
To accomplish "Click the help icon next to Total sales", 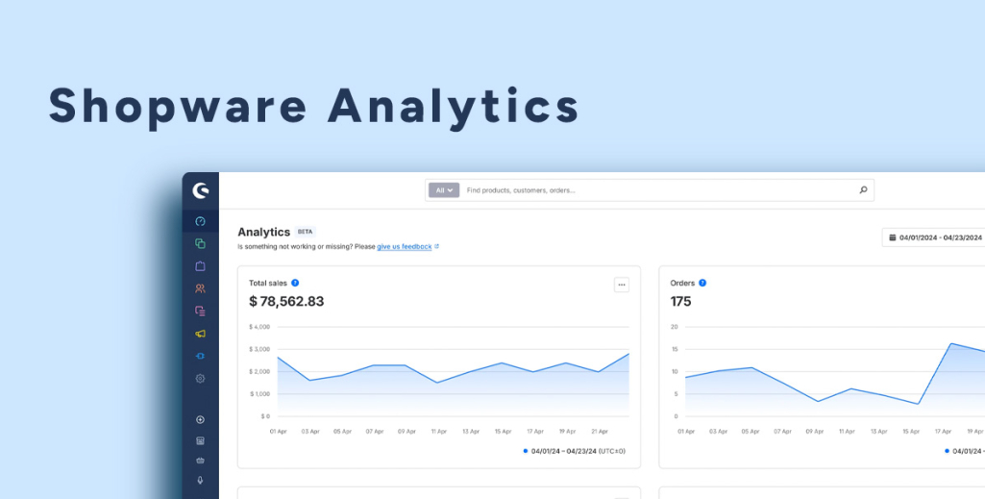I will tap(295, 283).
